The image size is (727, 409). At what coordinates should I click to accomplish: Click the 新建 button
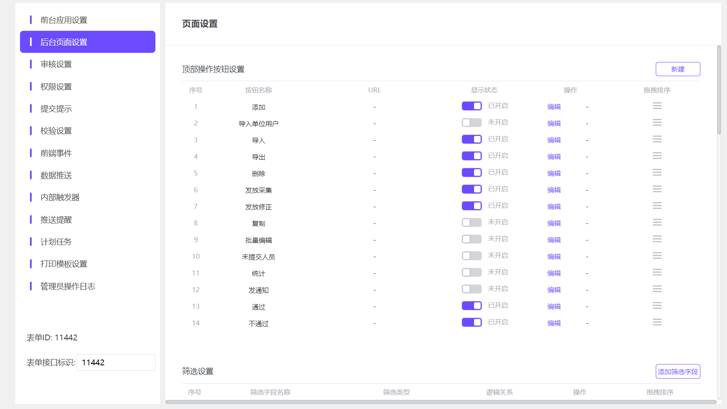coord(678,69)
